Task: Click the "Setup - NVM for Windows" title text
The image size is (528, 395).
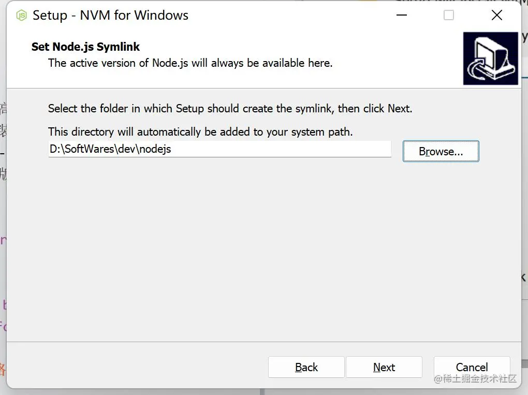Action: tap(110, 16)
